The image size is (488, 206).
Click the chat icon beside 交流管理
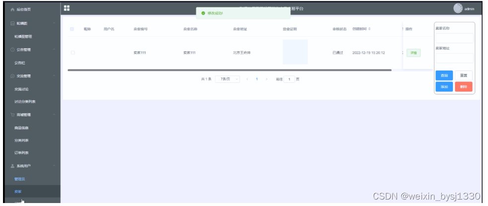pos(13,76)
